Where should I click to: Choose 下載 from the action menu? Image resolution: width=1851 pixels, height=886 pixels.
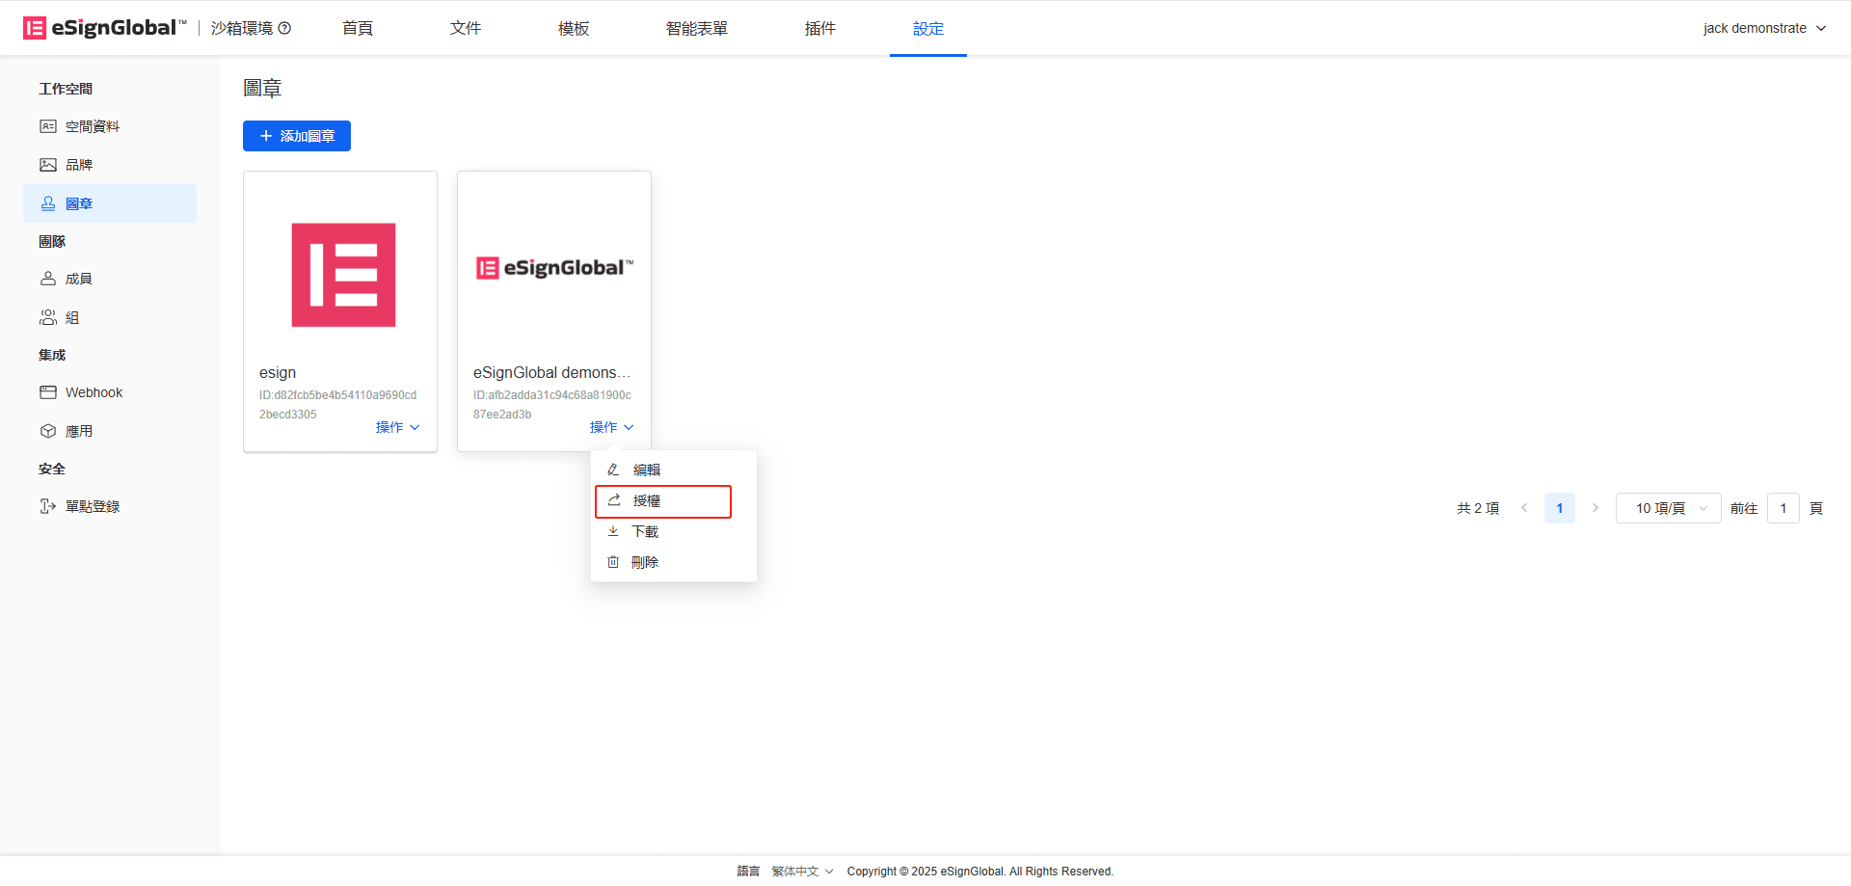click(674, 531)
